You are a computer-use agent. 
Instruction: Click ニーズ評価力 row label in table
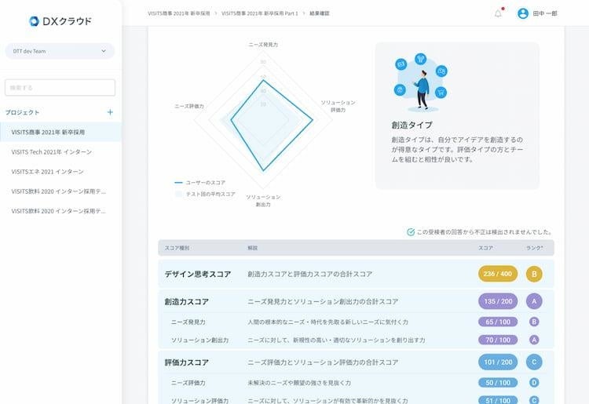pyautogui.click(x=188, y=383)
